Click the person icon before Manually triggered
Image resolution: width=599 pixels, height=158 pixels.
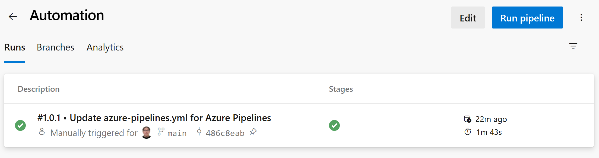point(42,132)
